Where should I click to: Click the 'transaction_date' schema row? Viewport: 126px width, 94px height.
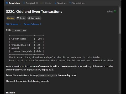27,51
